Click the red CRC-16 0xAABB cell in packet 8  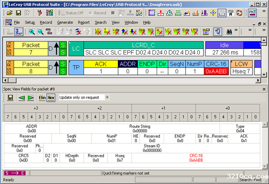click(216, 71)
